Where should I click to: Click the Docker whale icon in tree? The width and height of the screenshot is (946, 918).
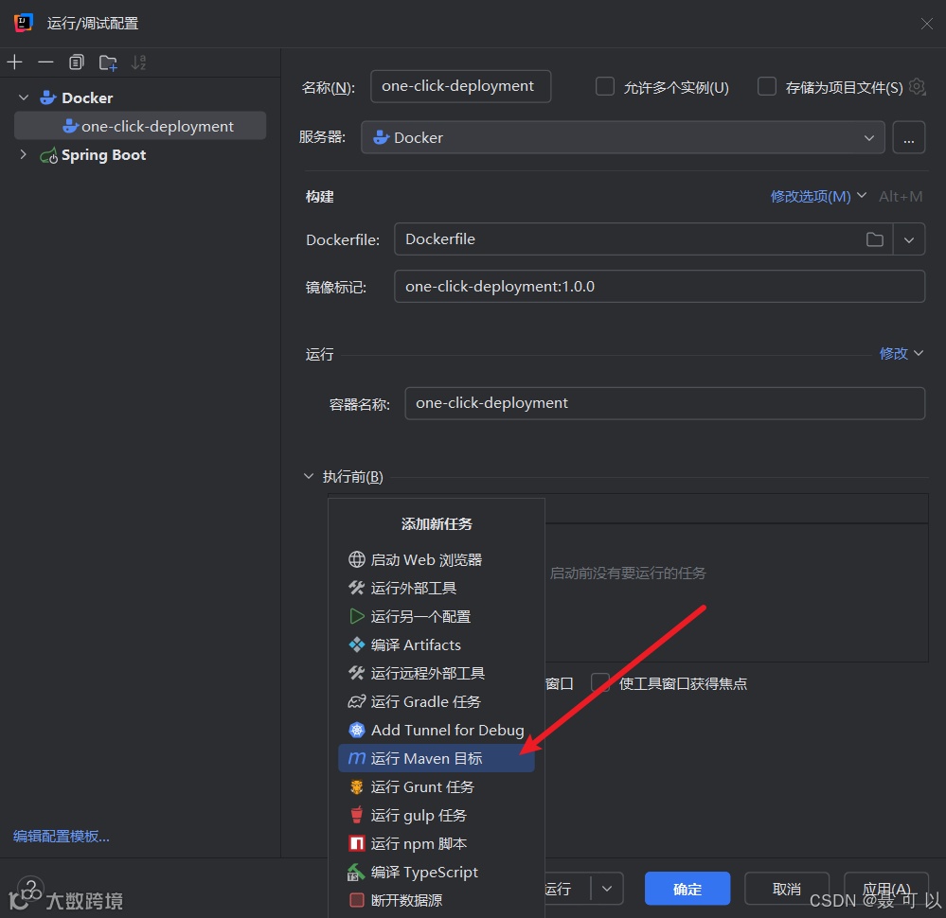tap(47, 97)
